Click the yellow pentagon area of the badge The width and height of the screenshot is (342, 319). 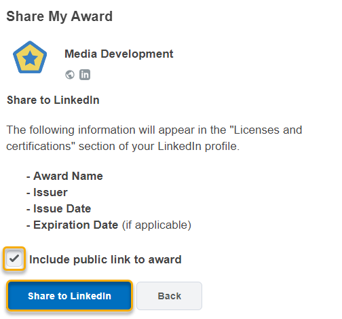point(30,57)
